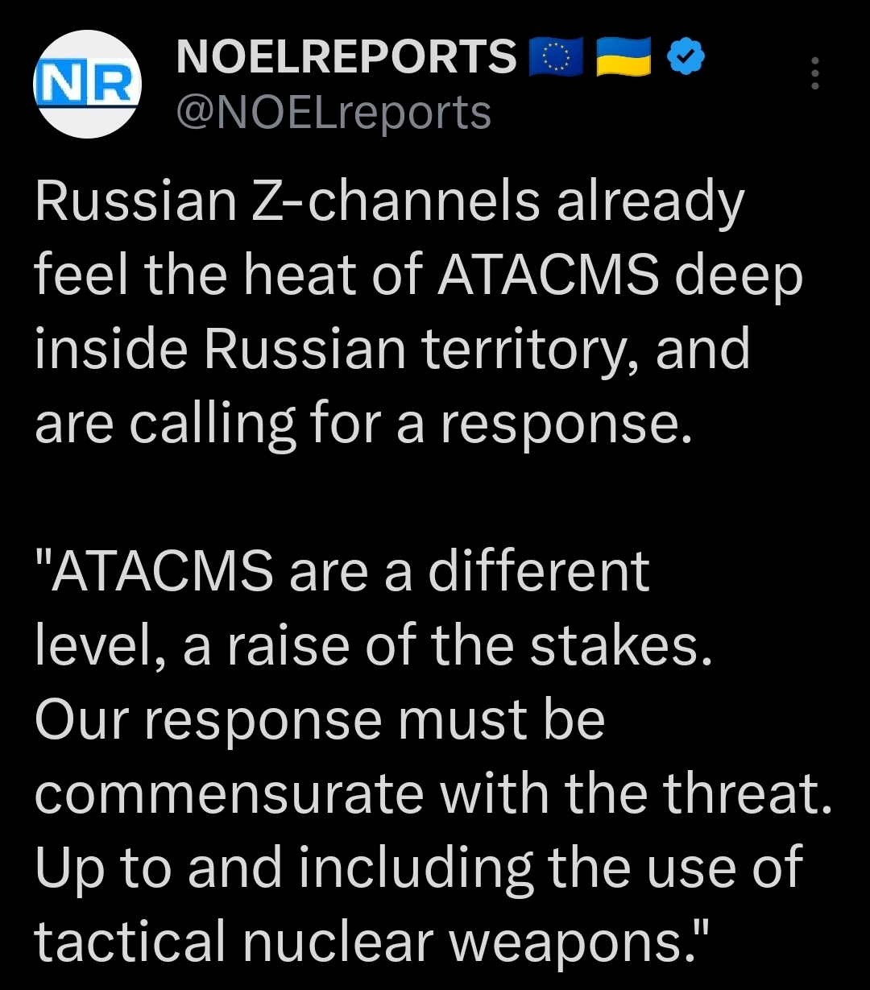Click the blue verified checkmark badge
The width and height of the screenshot is (870, 990).
[687, 59]
